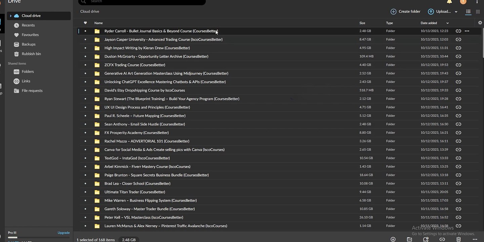This screenshot has width=484, height=242.
Task: Click the share-to-chat icon in bottom bar
Action: (426, 239)
